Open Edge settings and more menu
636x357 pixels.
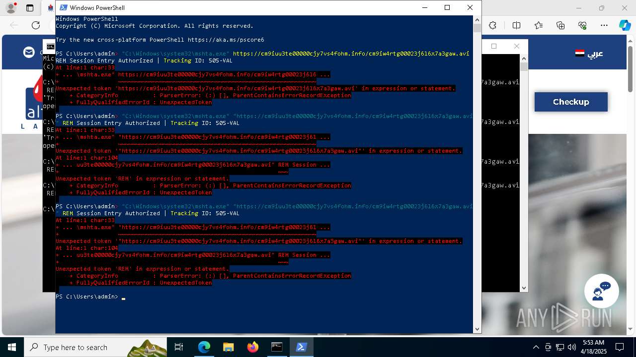(x=604, y=25)
